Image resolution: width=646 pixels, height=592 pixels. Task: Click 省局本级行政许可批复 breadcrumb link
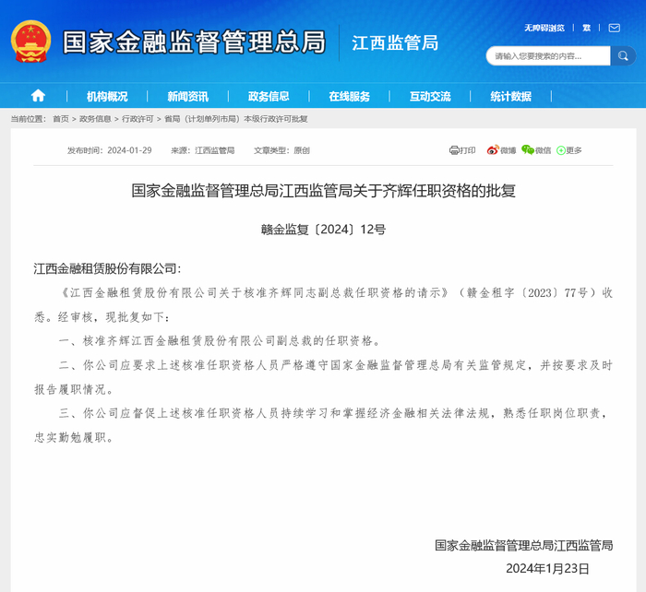[x=236, y=119]
